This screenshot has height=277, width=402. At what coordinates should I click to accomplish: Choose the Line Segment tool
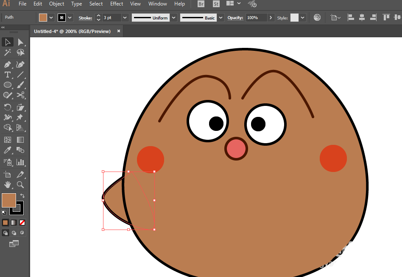click(x=20, y=75)
